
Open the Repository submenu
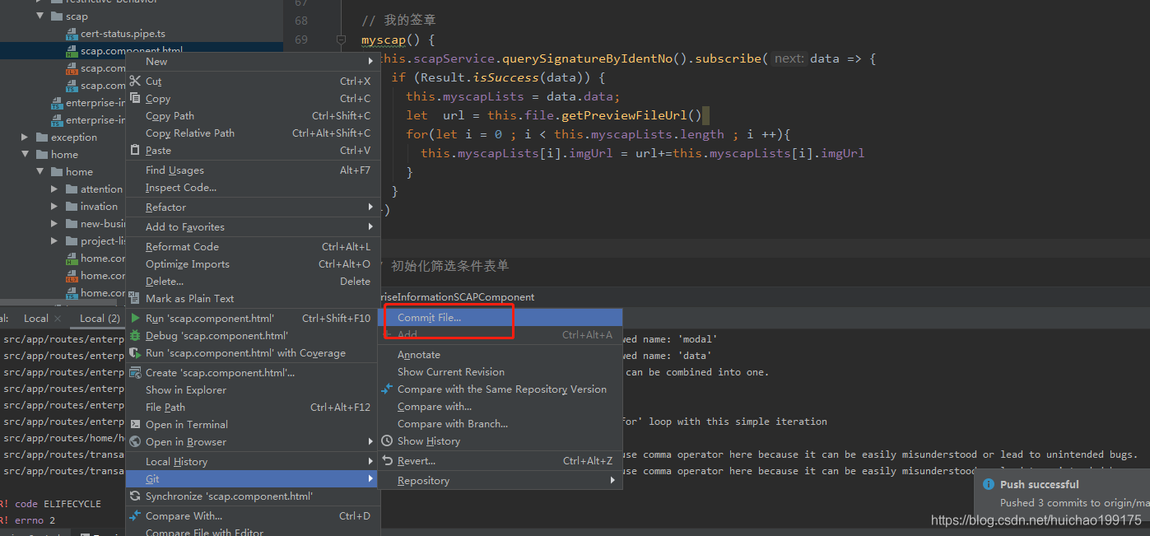[x=425, y=480]
